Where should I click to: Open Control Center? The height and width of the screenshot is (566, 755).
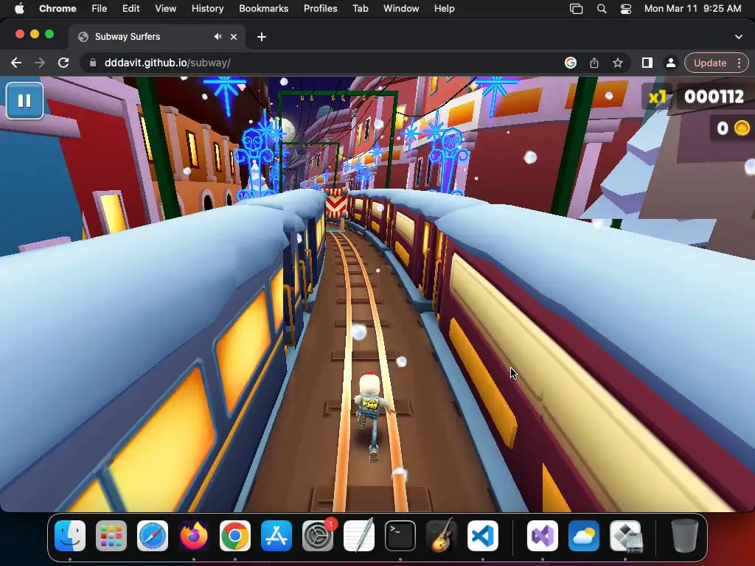[x=626, y=9]
